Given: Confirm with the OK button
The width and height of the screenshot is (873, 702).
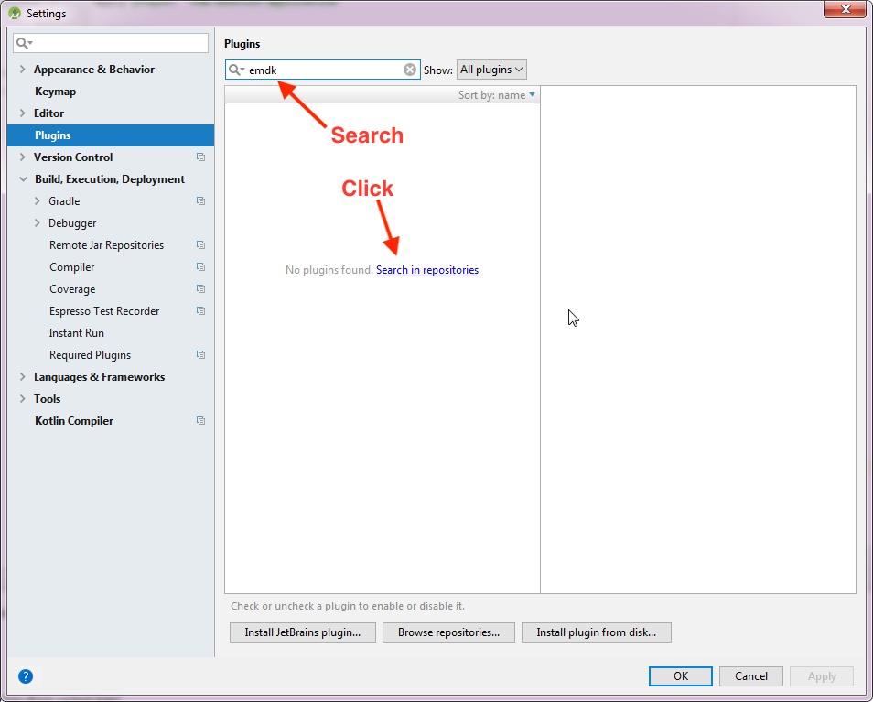Looking at the screenshot, I should [680, 676].
